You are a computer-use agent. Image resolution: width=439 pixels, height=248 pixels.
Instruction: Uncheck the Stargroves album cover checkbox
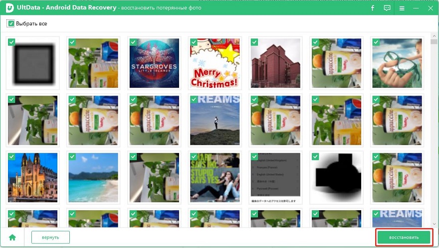point(133,42)
